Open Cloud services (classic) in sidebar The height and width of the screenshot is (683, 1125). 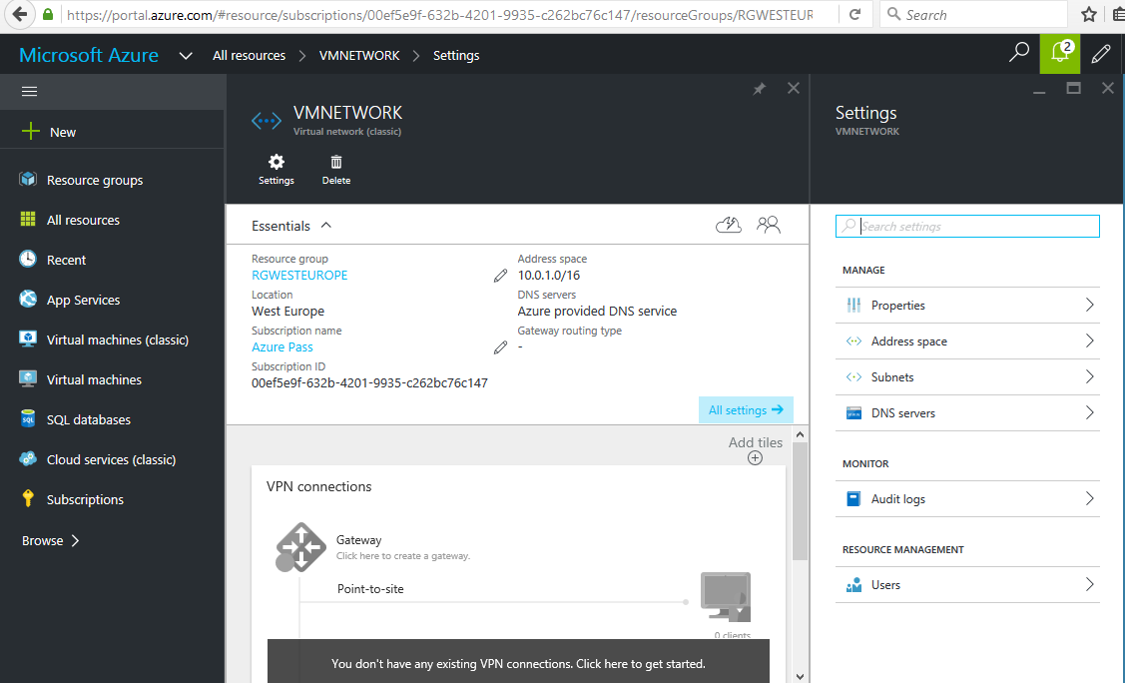(113, 459)
